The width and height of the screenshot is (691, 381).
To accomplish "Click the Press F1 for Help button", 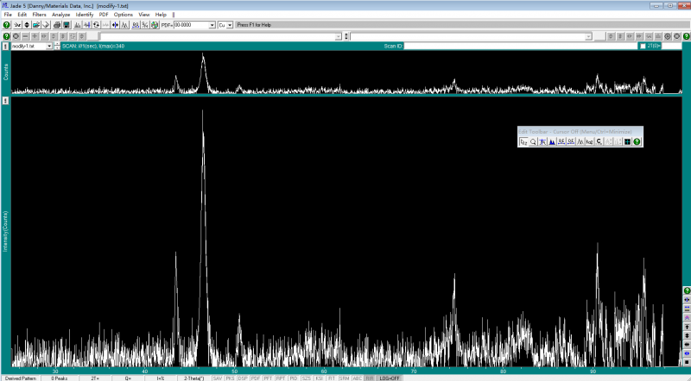I will click(254, 25).
